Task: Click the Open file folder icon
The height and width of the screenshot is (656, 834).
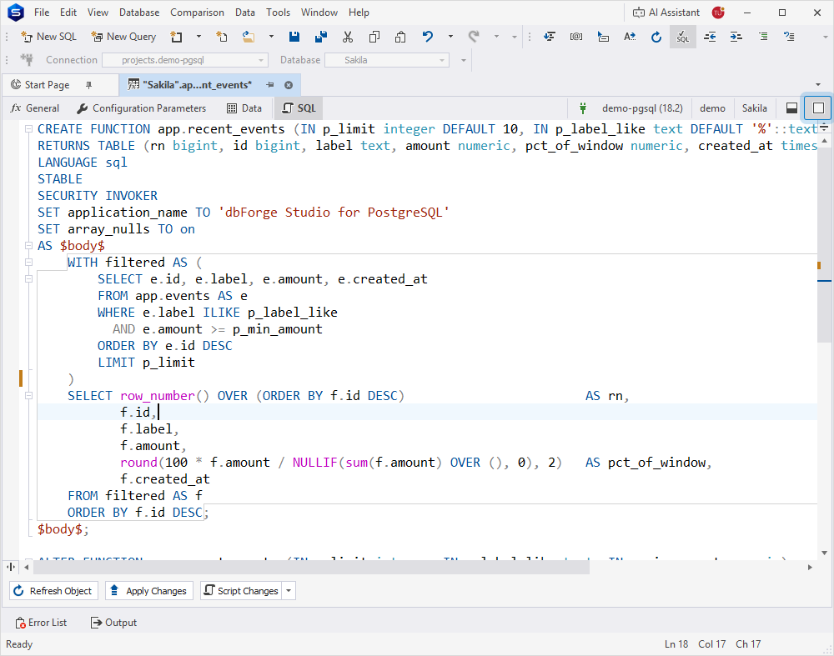Action: pyautogui.click(x=249, y=37)
